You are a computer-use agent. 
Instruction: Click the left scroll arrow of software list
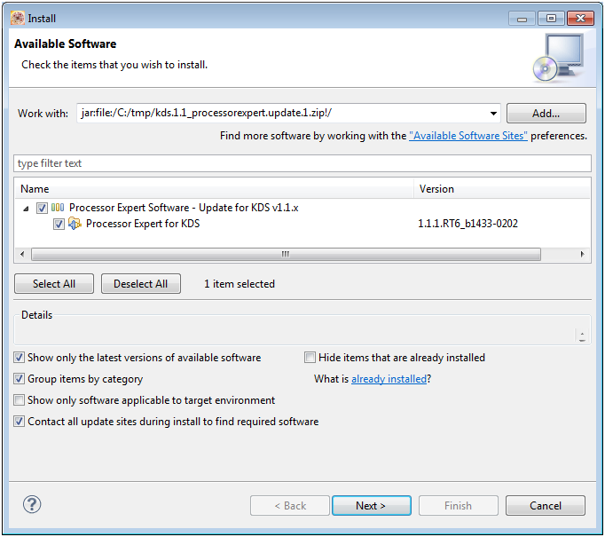22,254
